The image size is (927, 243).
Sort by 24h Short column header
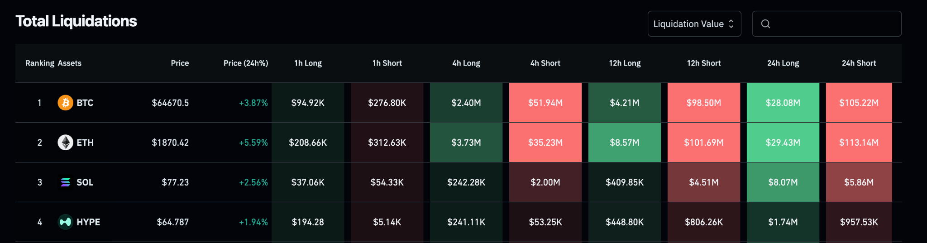click(x=859, y=63)
